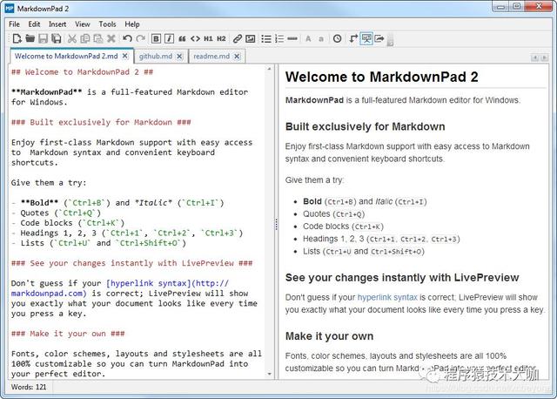Switch to the Welcome to MarkdownPad 2.md tab
Screen dimensions: 557x399
click(66, 56)
